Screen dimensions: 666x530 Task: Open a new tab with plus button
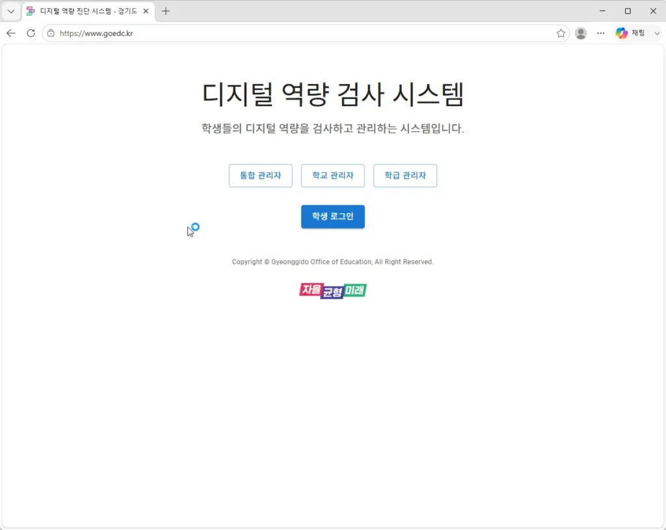pyautogui.click(x=166, y=11)
